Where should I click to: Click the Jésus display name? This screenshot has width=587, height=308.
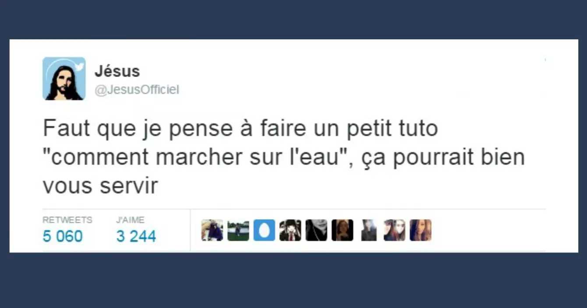[117, 71]
